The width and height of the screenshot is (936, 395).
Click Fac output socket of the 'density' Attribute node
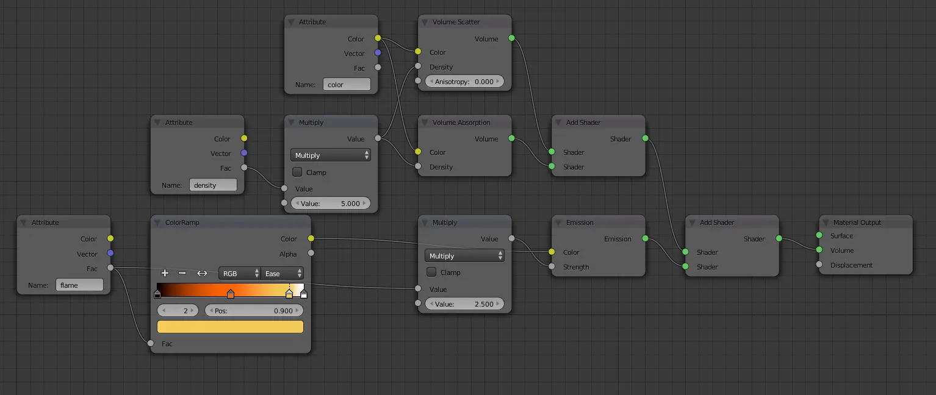244,168
